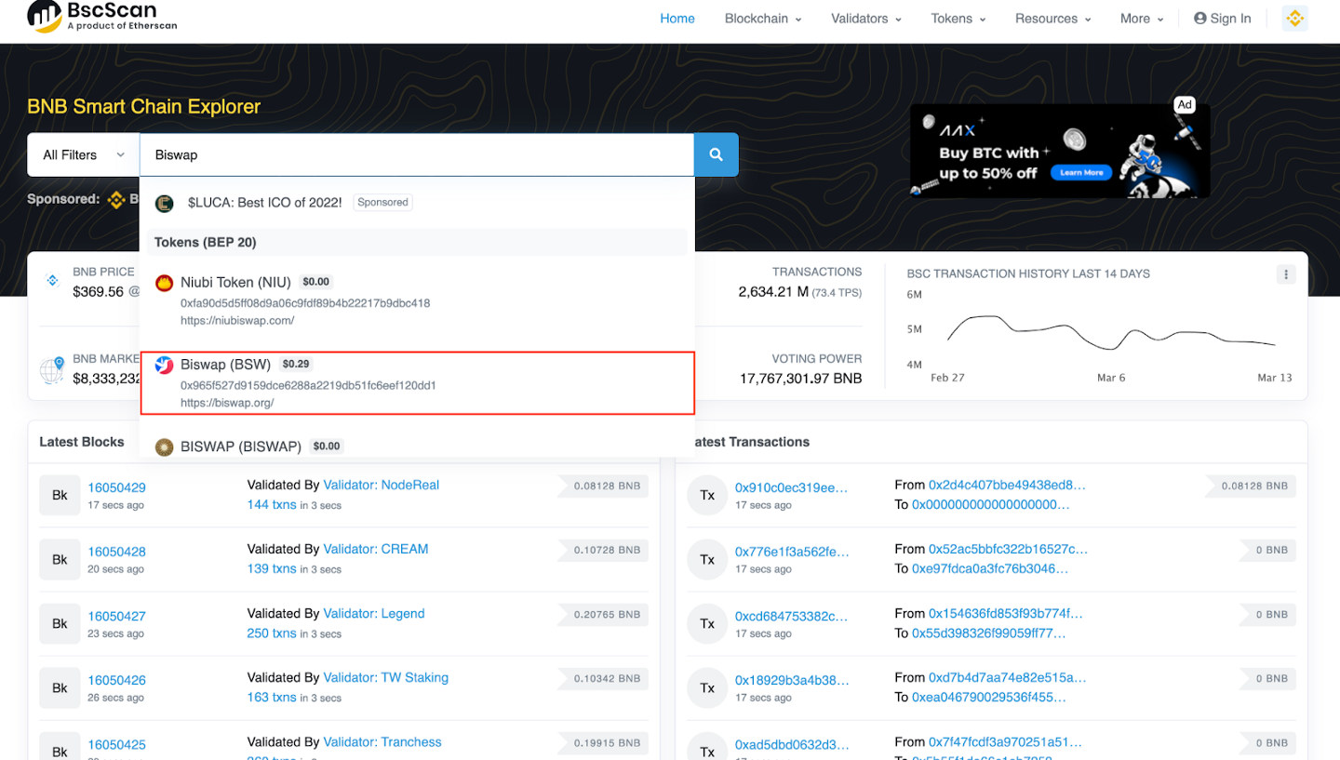Open block 16050426
Viewport: 1340px width, 760px height.
coord(116,681)
